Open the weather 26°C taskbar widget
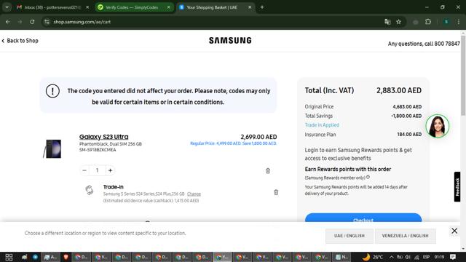Image resolution: width=466 pixels, height=262 pixels. pos(373,257)
